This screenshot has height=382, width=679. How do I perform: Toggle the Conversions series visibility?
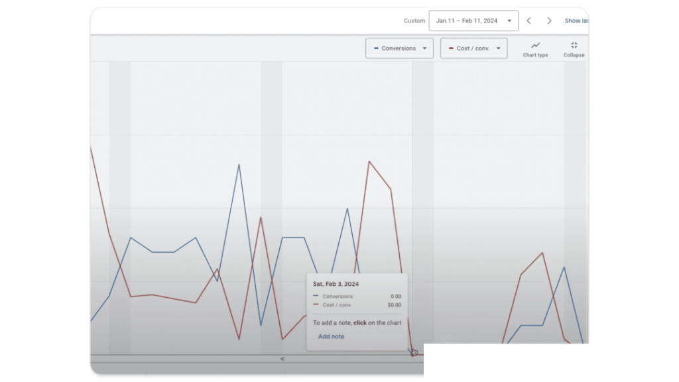pos(399,48)
